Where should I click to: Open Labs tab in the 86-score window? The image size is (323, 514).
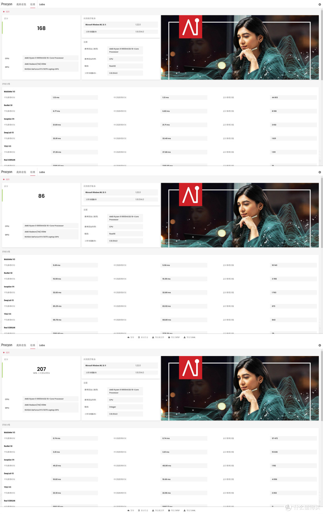click(x=42, y=172)
